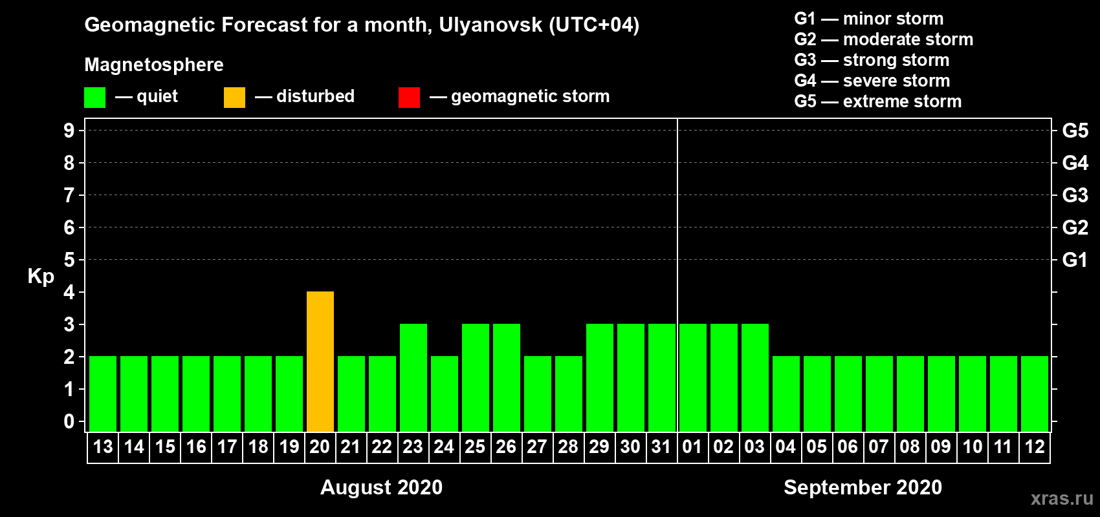The image size is (1100, 517).
Task: Click date label 12 on axis
Action: coord(1035,447)
